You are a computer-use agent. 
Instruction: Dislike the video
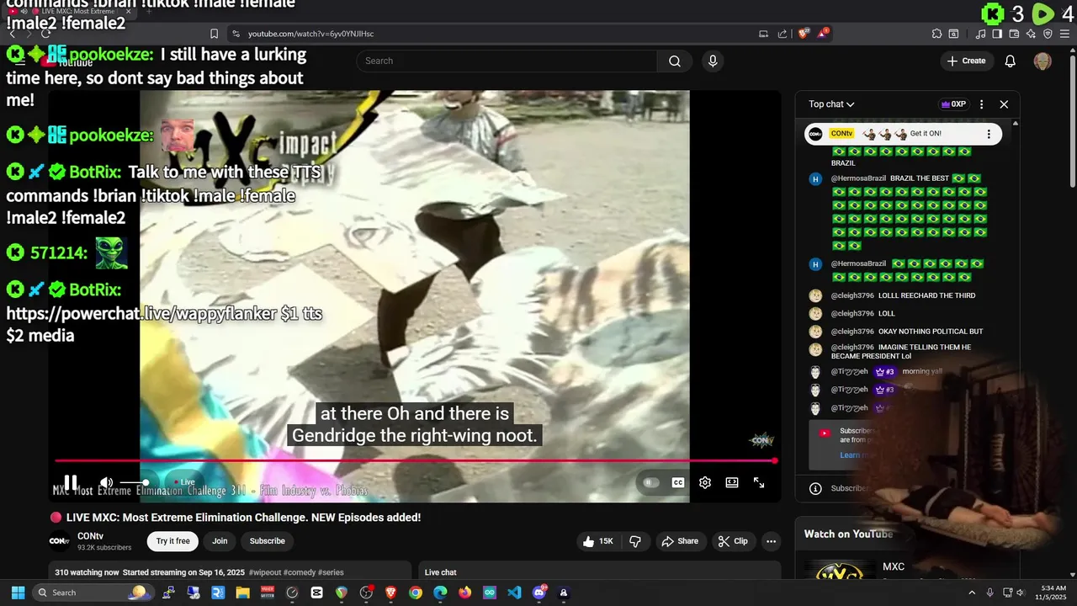pos(635,541)
